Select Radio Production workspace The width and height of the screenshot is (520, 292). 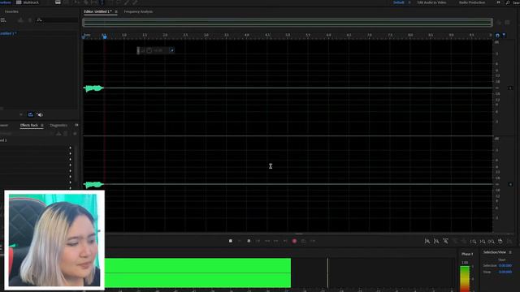point(472,2)
